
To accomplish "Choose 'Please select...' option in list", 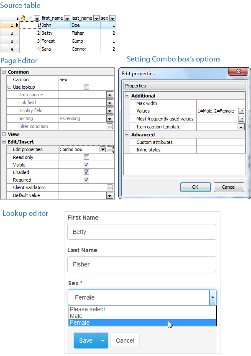I will point(90,309).
